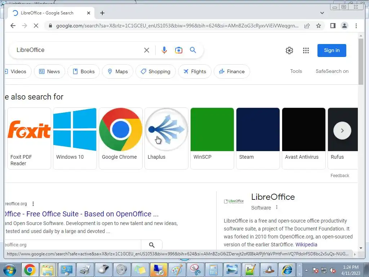Open Windows Explorer from the taskbar
Image resolution: width=369 pixels, height=277 pixels.
pos(48,270)
